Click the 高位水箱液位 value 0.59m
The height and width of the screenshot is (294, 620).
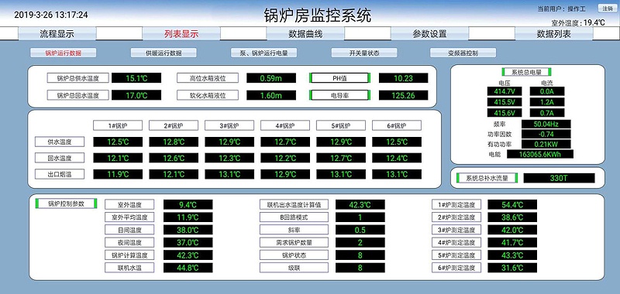[x=271, y=77]
